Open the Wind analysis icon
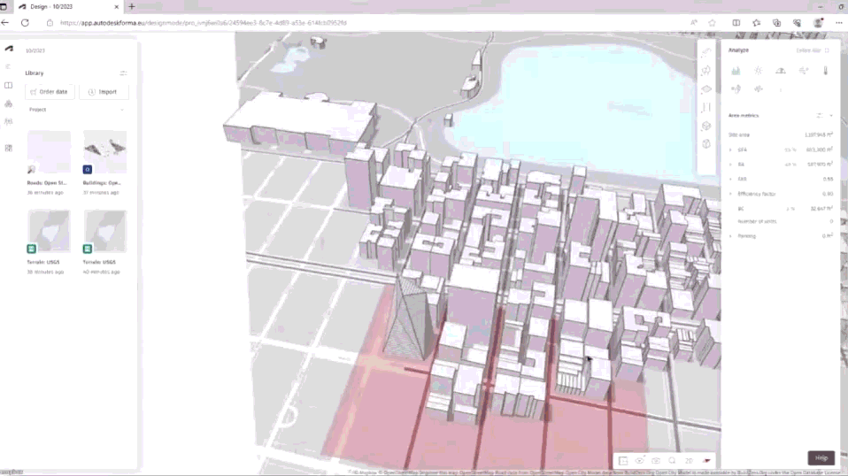 point(803,71)
